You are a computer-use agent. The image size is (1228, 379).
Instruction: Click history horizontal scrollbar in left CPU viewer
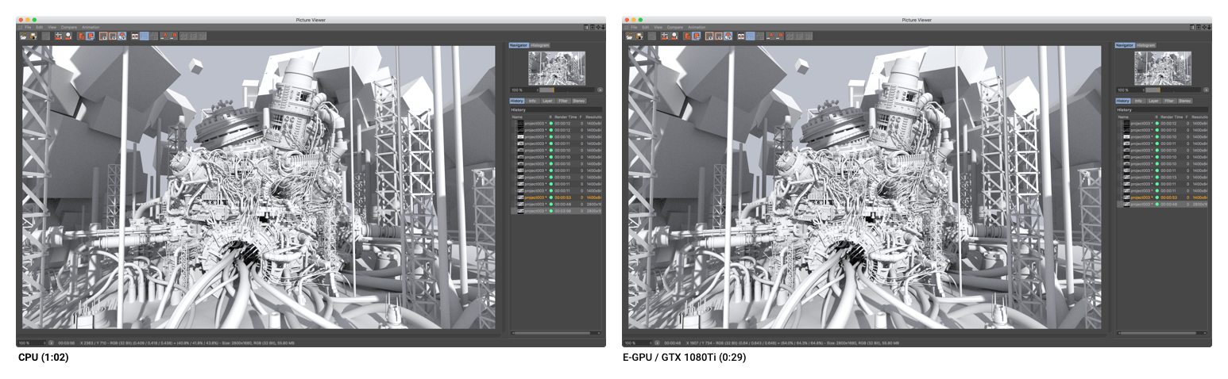[557, 333]
